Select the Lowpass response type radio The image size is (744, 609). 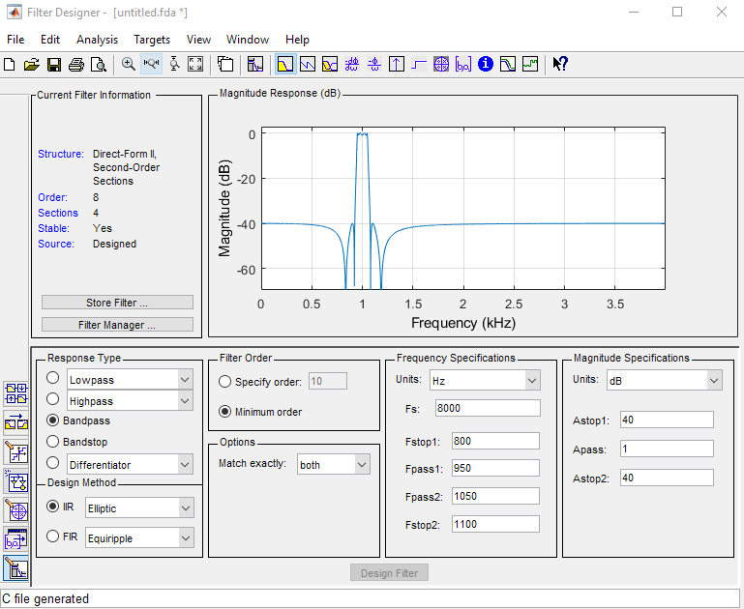point(52,378)
